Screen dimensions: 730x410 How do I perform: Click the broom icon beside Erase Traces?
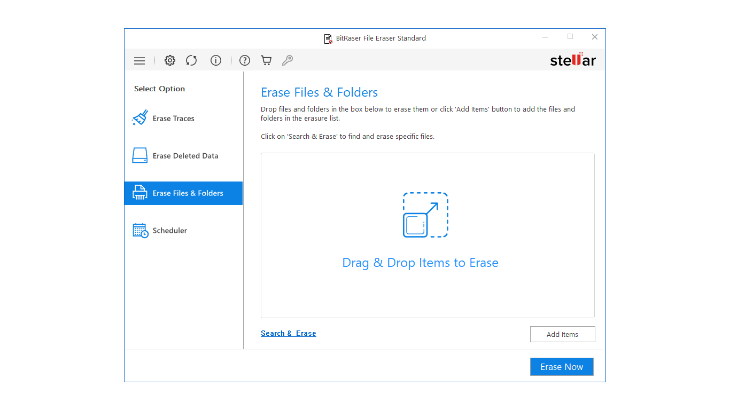140,118
